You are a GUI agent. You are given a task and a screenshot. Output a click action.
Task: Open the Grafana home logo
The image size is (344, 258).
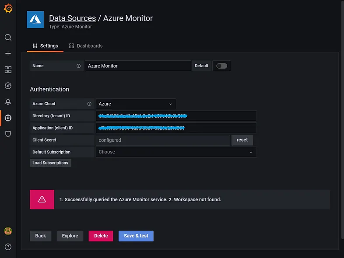(8, 9)
